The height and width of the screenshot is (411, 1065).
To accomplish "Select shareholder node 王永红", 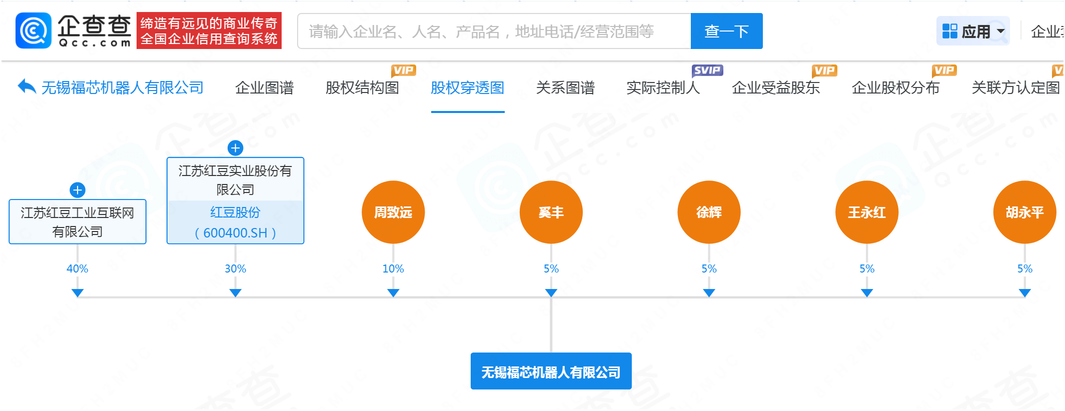I will point(867,212).
